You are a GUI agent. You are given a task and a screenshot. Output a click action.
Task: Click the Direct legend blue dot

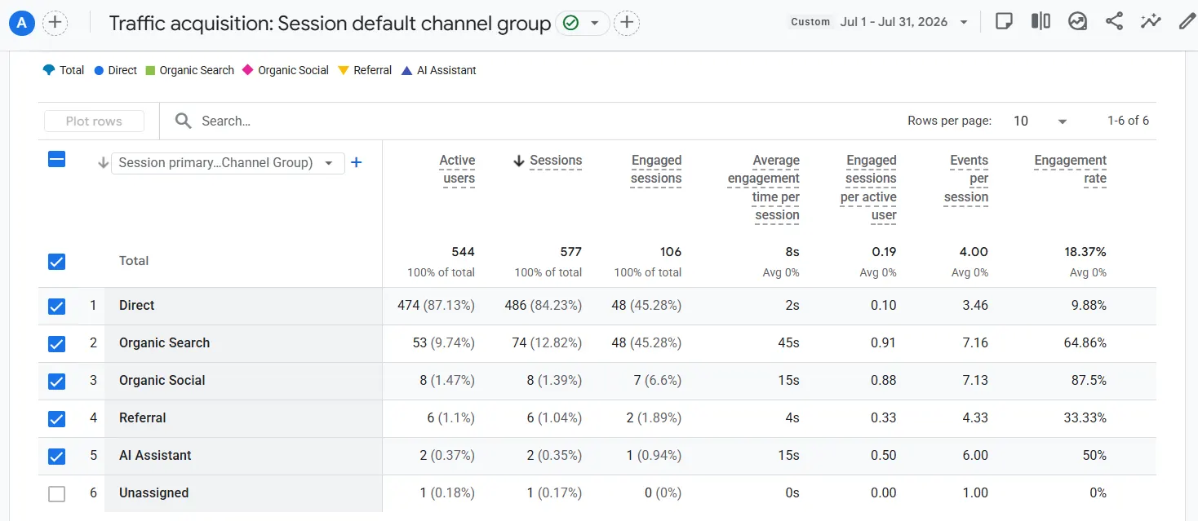[99, 70]
